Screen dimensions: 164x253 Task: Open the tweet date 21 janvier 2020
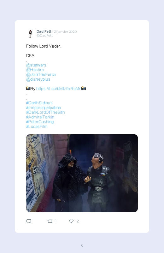pos(65,32)
